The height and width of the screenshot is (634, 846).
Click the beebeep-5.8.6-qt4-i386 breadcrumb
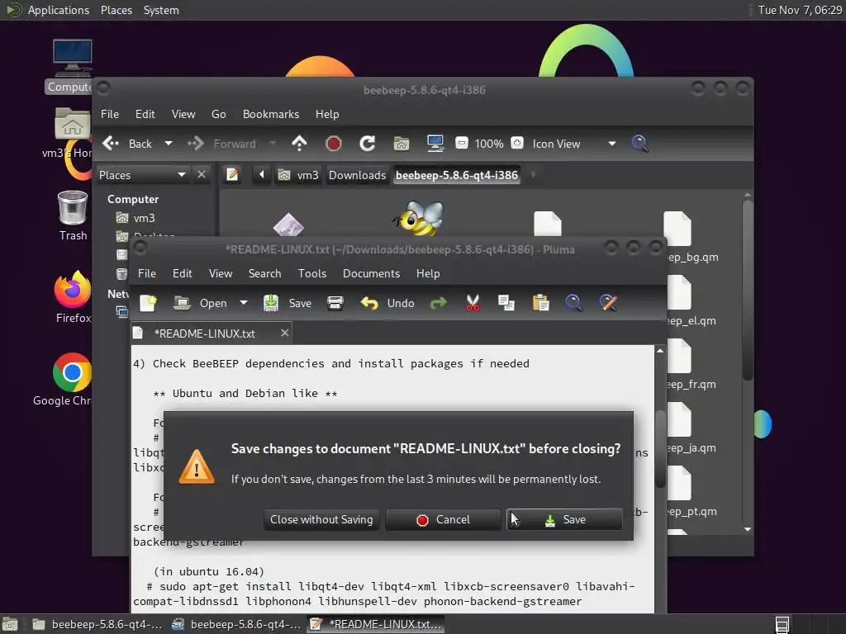(456, 175)
